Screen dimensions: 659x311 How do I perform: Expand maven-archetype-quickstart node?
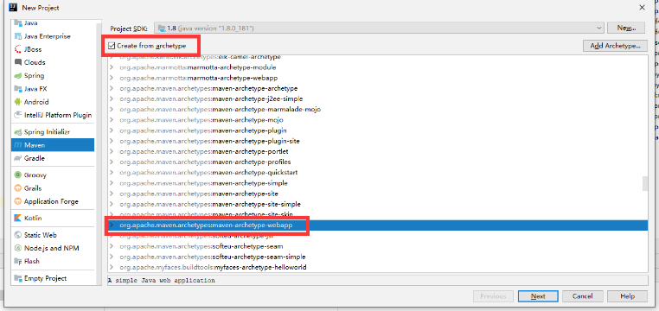point(112,173)
